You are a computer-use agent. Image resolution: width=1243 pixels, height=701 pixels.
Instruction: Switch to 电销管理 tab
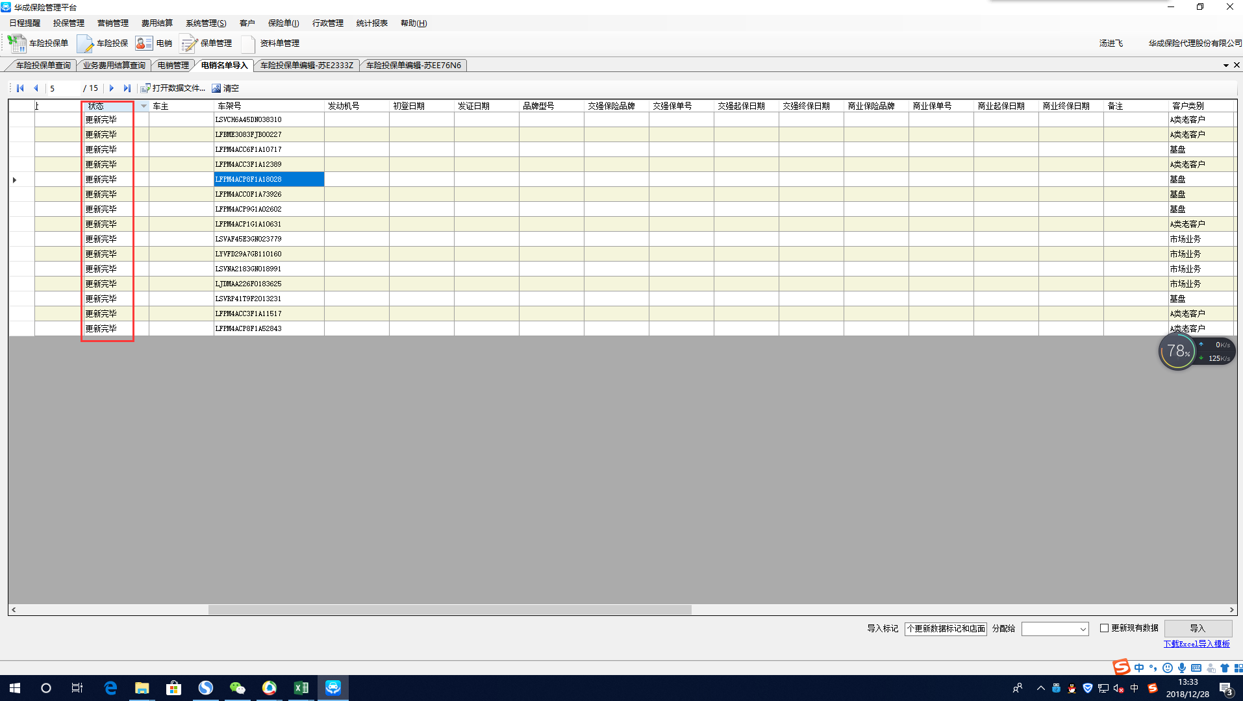pos(173,66)
